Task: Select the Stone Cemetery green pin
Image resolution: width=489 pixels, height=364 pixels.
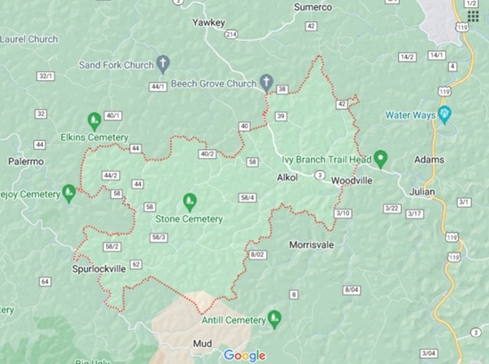Action: point(190,203)
